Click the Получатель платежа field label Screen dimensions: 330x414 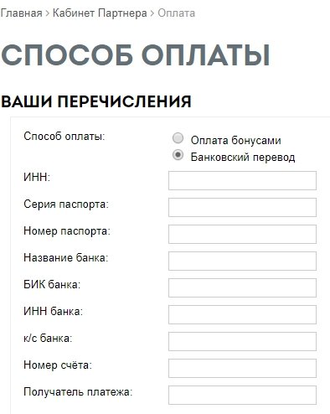tap(78, 392)
